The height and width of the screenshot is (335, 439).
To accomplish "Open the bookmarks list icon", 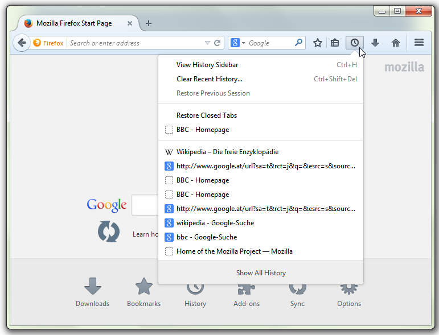I will tap(335, 43).
